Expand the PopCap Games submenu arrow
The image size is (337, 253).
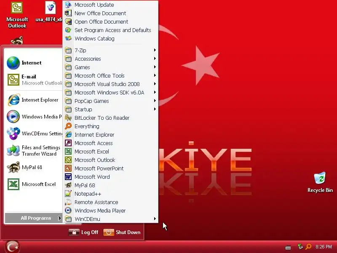coord(155,101)
